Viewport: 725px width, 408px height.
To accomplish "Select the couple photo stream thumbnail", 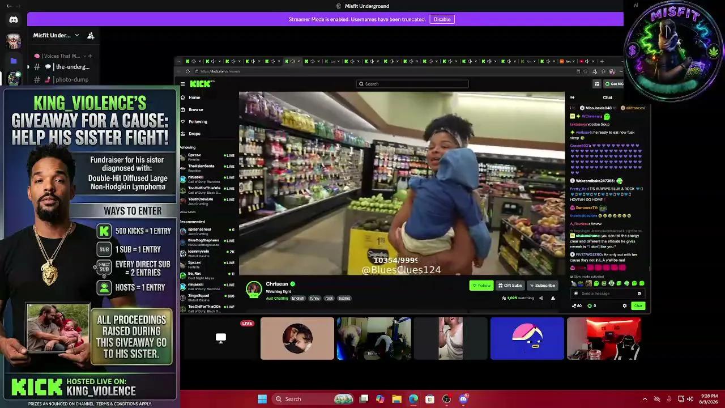I will coord(297,338).
